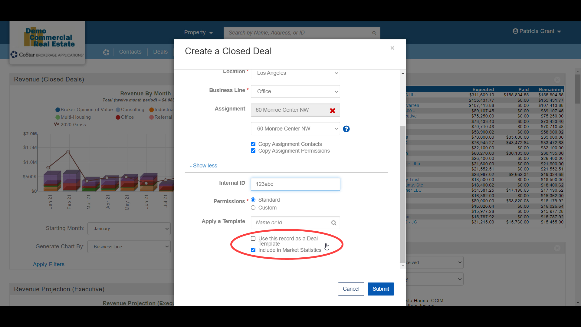Screen dimensions: 581x327
Task: Click the Internal ID input field
Action: [x=295, y=184]
